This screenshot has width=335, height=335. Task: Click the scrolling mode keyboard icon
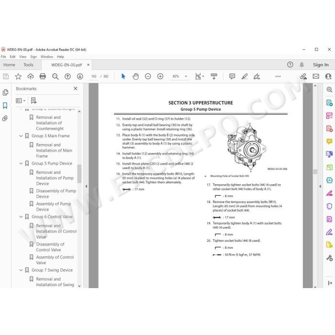pyautogui.click(x=214, y=76)
